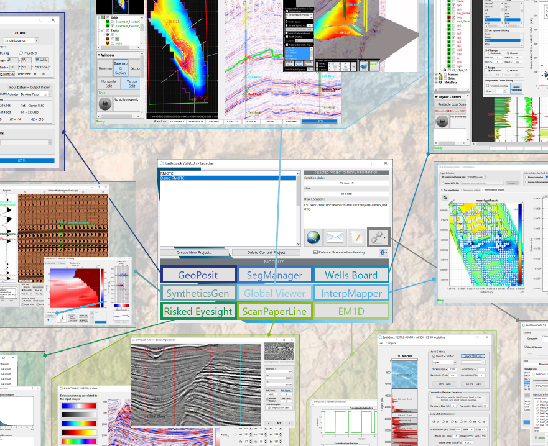Click the Delete Current Project button
Image resolution: width=548 pixels, height=446 pixels.
point(267,253)
